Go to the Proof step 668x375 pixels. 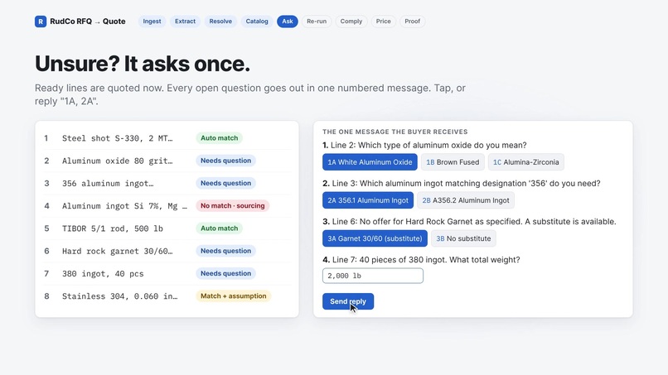(x=413, y=22)
